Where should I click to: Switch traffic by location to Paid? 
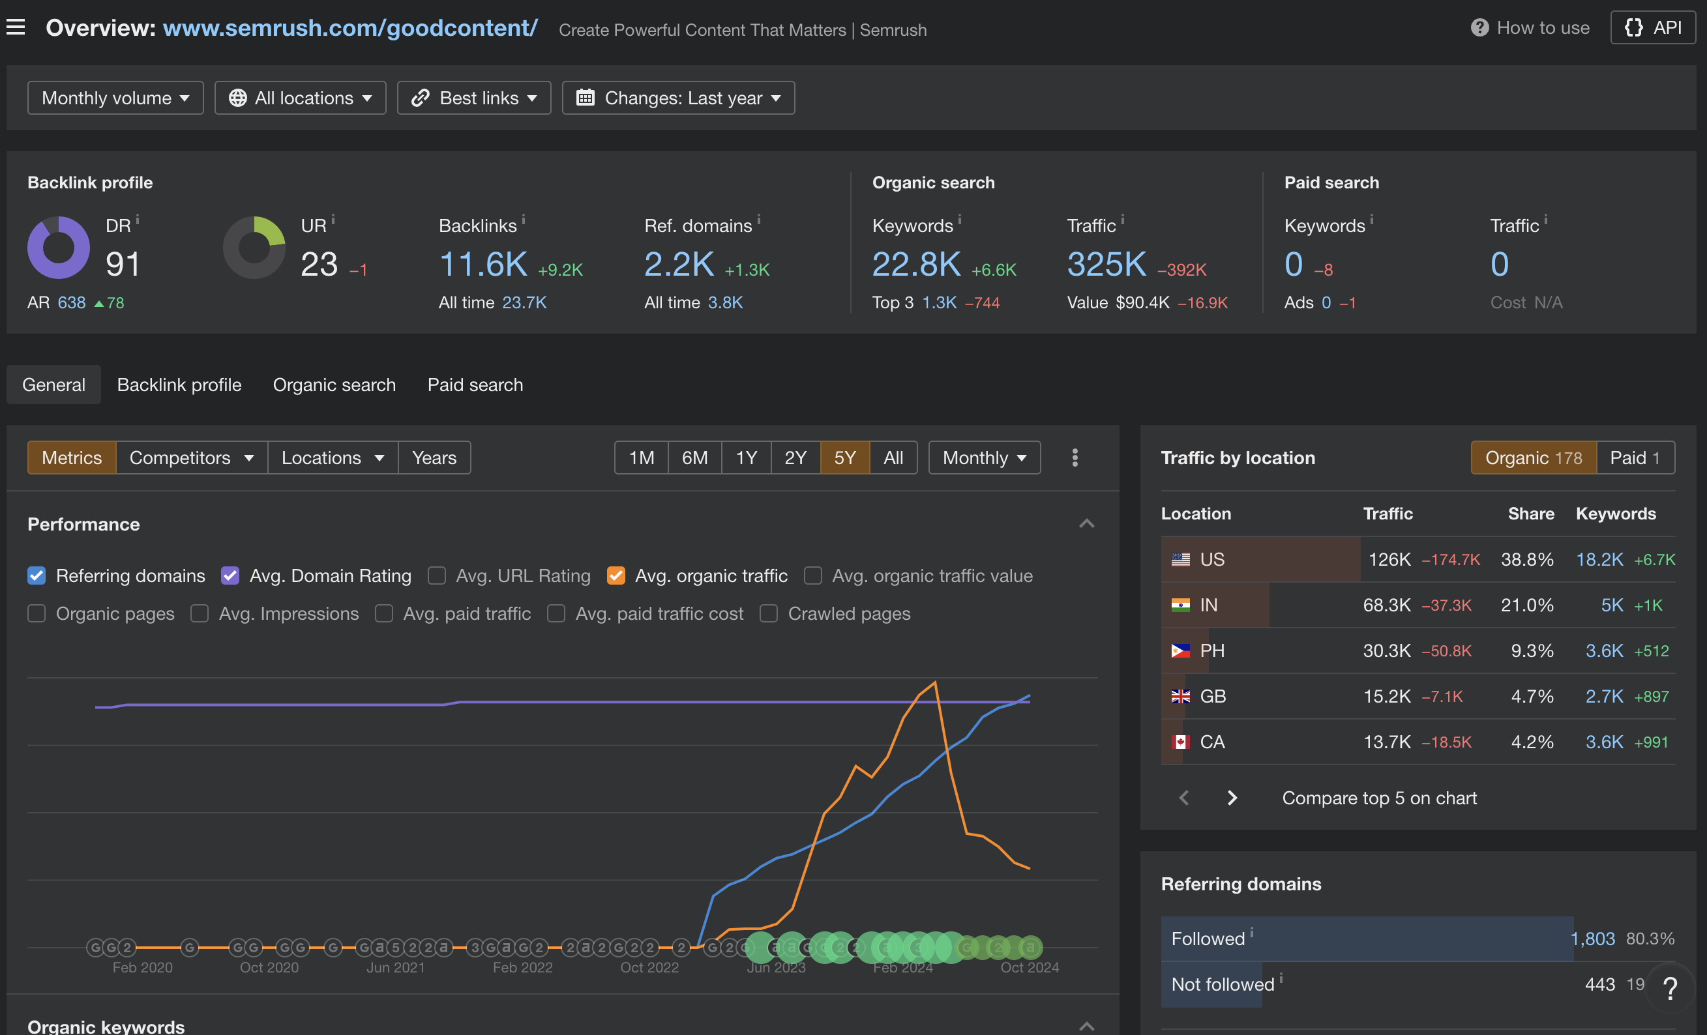[1635, 458]
